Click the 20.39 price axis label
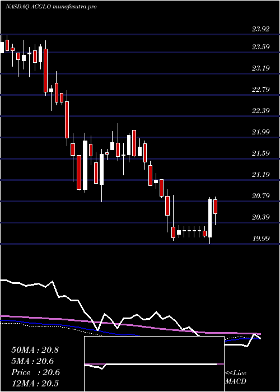280x392 pixels. coord(261,217)
